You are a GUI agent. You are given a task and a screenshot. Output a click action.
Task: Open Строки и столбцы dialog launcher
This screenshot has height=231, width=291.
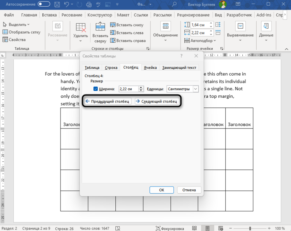(x=148, y=49)
